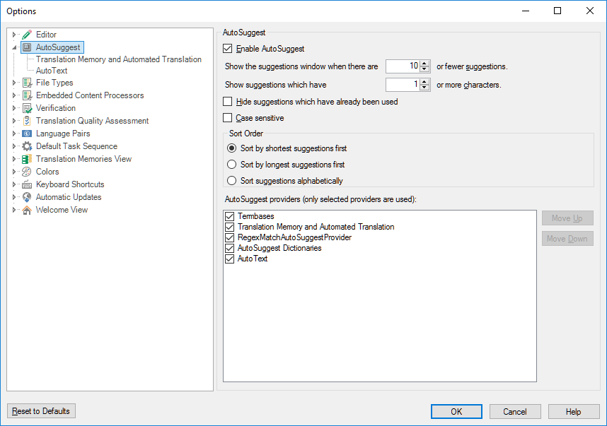
Task: Increase the fewer suggestions count spinner
Action: 424,64
